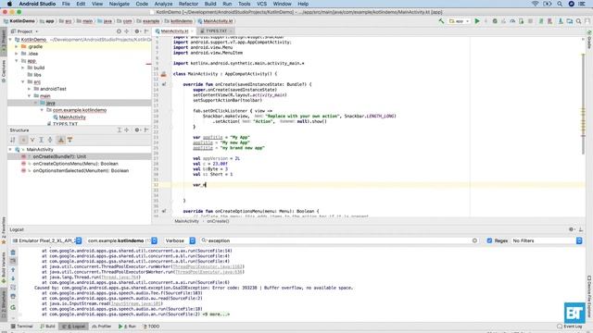Screen dimensions: 593x333
Task: Hide the Project panel with the hide icon
Action: click(146, 31)
